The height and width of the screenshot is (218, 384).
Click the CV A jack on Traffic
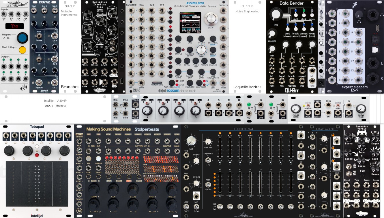coord(55,37)
